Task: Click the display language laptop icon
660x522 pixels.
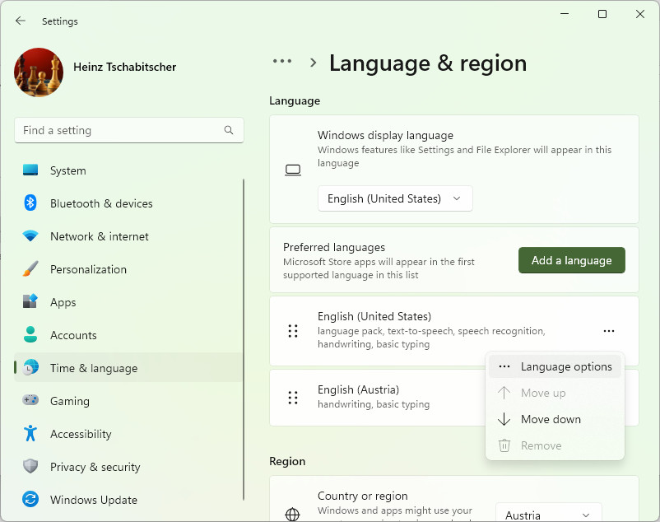Action: pos(293,170)
